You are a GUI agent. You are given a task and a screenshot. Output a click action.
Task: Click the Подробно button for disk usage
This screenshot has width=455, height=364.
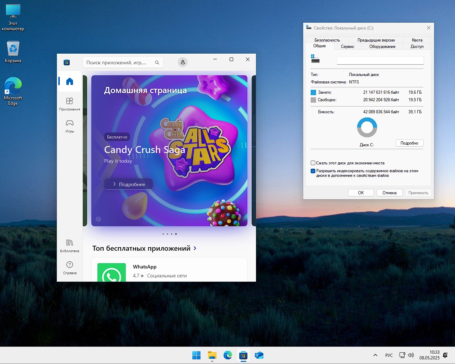(x=409, y=143)
